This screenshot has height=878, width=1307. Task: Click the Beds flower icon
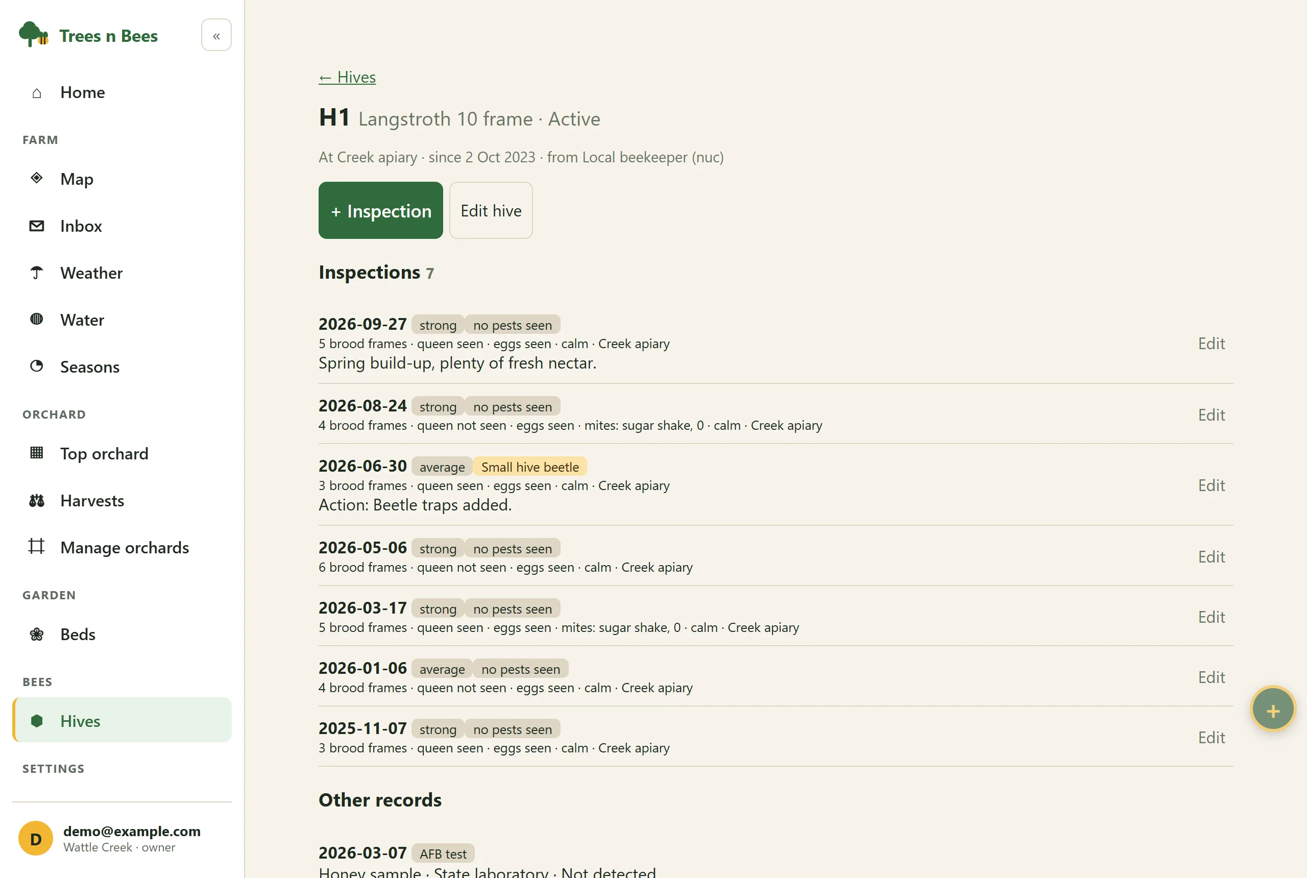[37, 634]
